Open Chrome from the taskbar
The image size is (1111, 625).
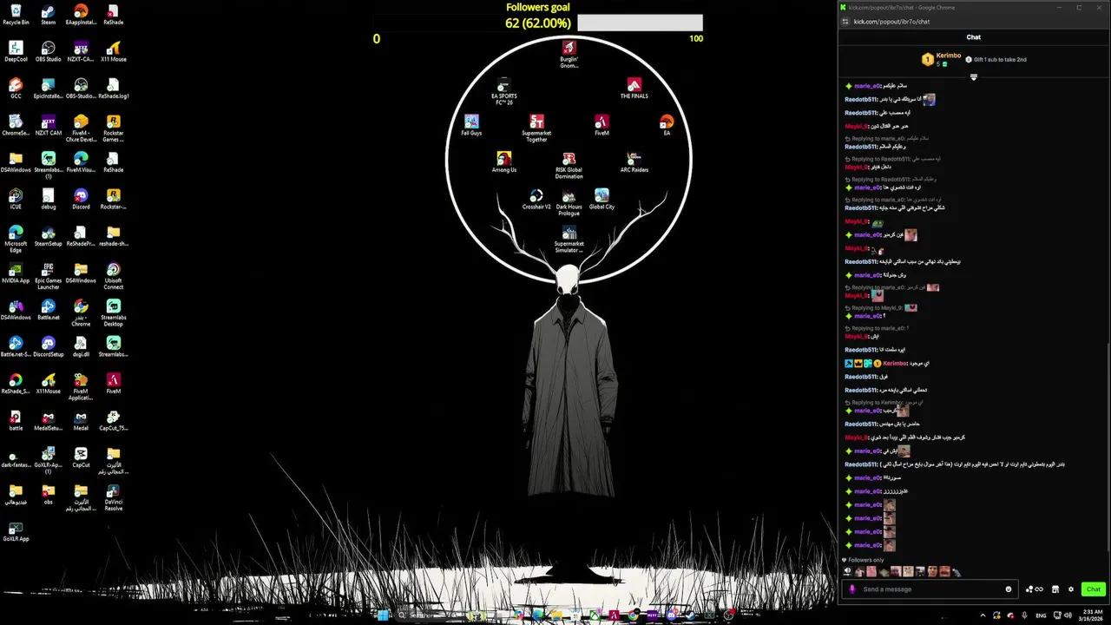(633, 615)
